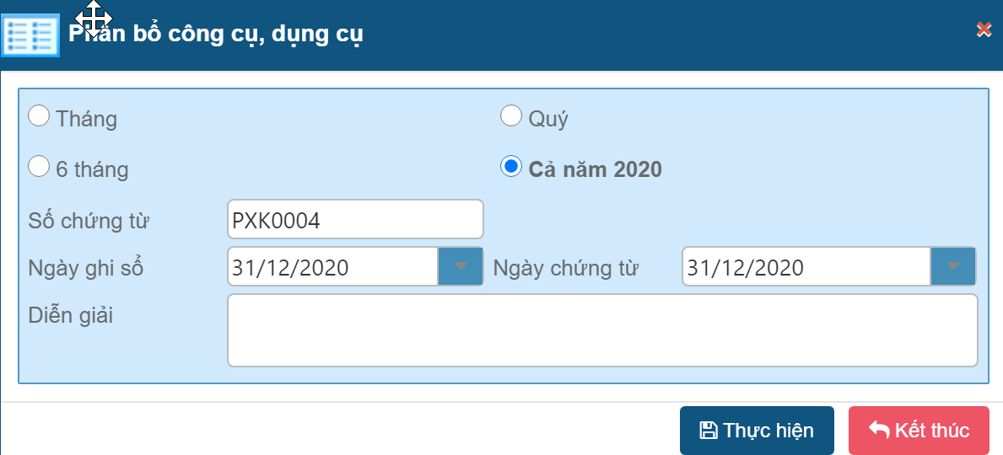
Task: Choose the 6 tháng radio button
Action: pyautogui.click(x=40, y=167)
